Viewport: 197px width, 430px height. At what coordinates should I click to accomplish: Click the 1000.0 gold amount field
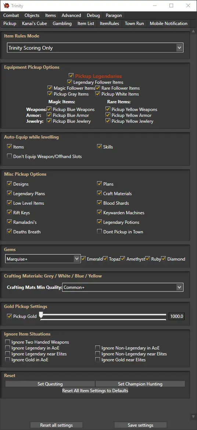coord(176,316)
